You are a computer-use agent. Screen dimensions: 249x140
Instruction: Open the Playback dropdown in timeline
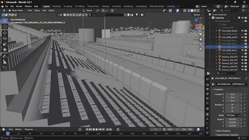[x=30, y=129]
